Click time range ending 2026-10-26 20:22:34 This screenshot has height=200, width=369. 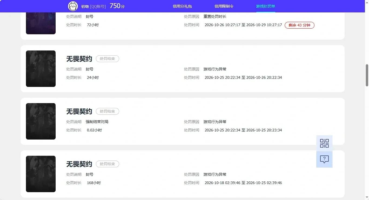pos(243,77)
